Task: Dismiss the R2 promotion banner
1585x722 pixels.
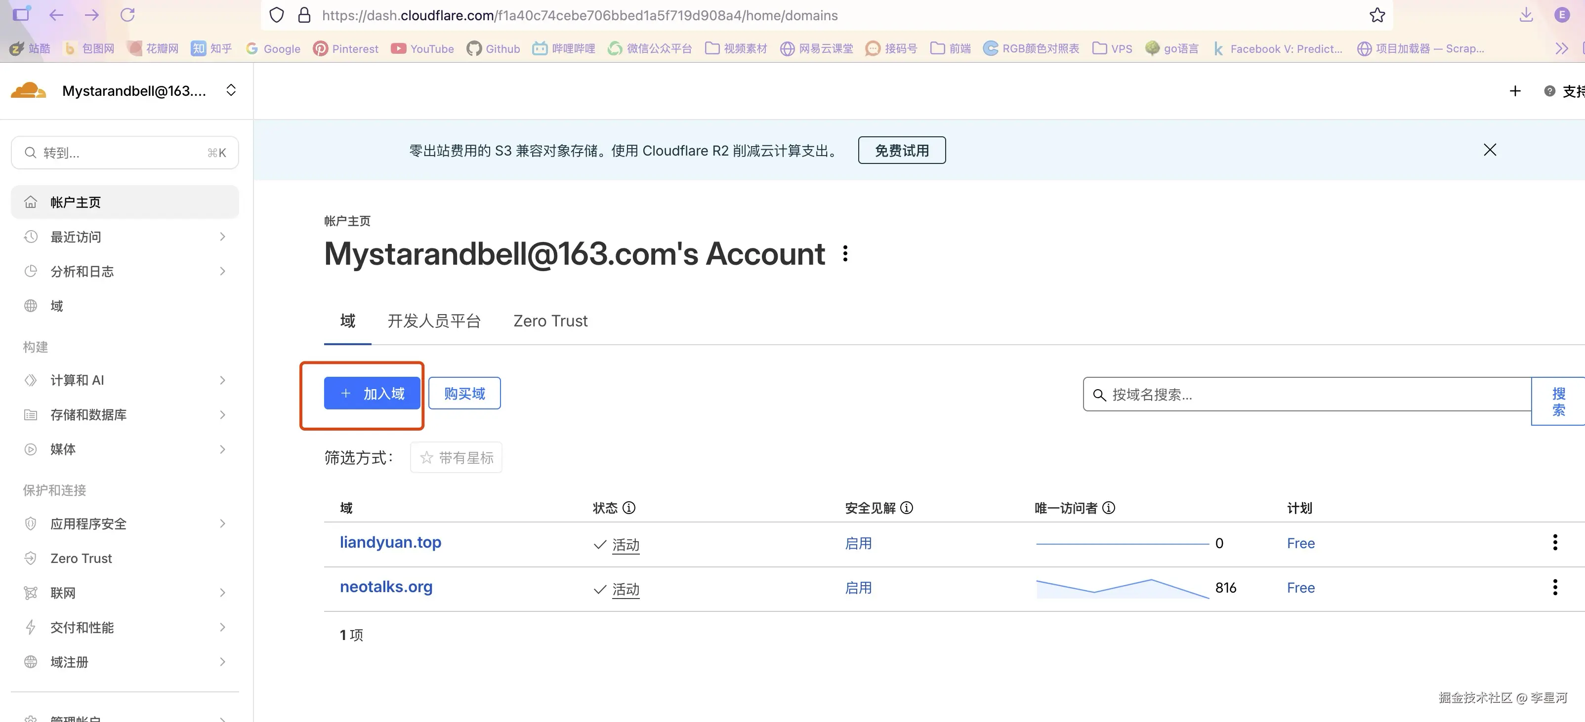Action: click(1490, 150)
